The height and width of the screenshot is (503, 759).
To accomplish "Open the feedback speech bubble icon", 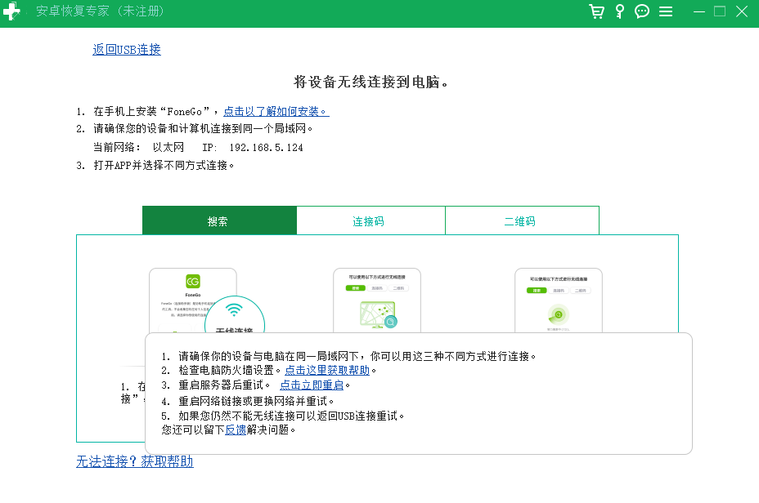I will 642,11.
